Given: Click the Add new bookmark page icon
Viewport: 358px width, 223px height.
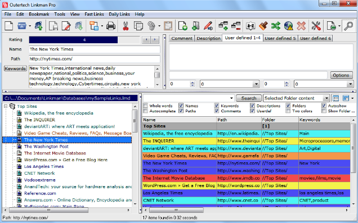Looking at the screenshot, I should tap(183, 26).
